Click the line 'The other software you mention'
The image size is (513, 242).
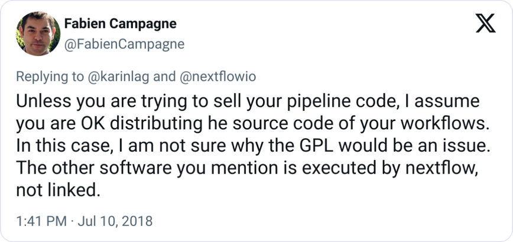(246, 169)
